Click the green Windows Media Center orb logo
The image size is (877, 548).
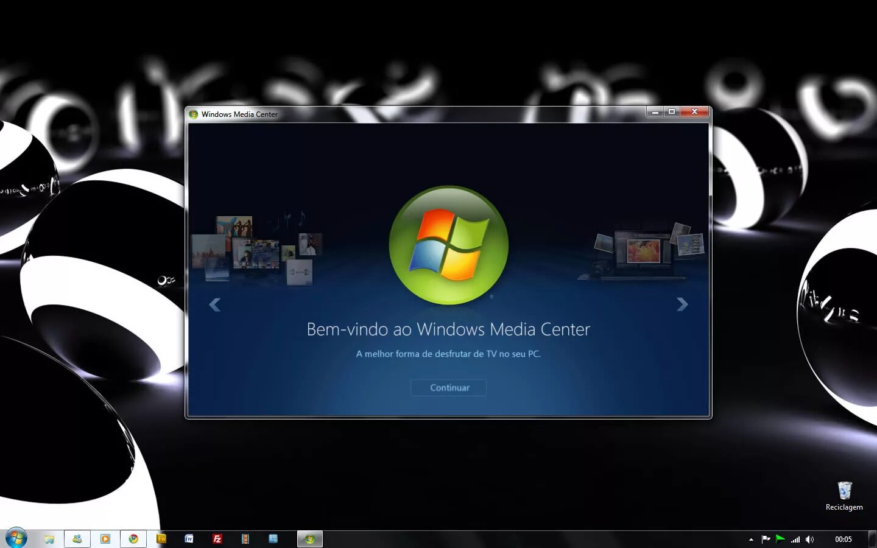pyautogui.click(x=449, y=245)
